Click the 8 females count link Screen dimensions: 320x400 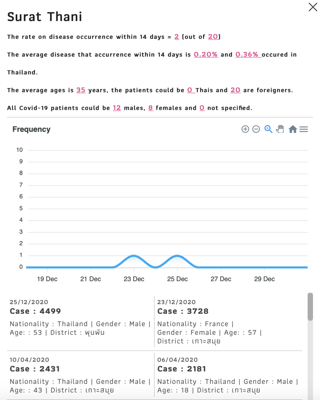151,108
